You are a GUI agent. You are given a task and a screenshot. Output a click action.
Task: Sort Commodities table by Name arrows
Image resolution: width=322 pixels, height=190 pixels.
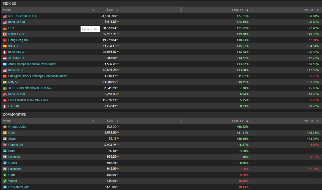(93, 121)
